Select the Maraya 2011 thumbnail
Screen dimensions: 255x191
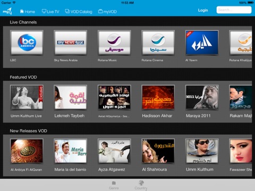tap(202, 97)
